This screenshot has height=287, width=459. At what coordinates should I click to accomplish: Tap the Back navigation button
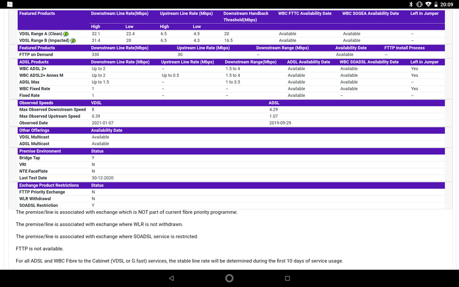click(x=171, y=278)
